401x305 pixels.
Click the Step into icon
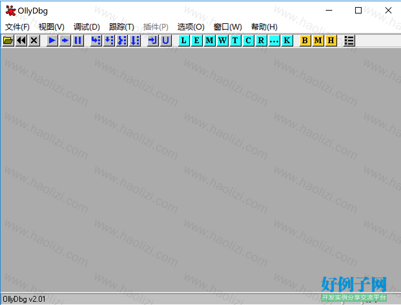point(96,41)
